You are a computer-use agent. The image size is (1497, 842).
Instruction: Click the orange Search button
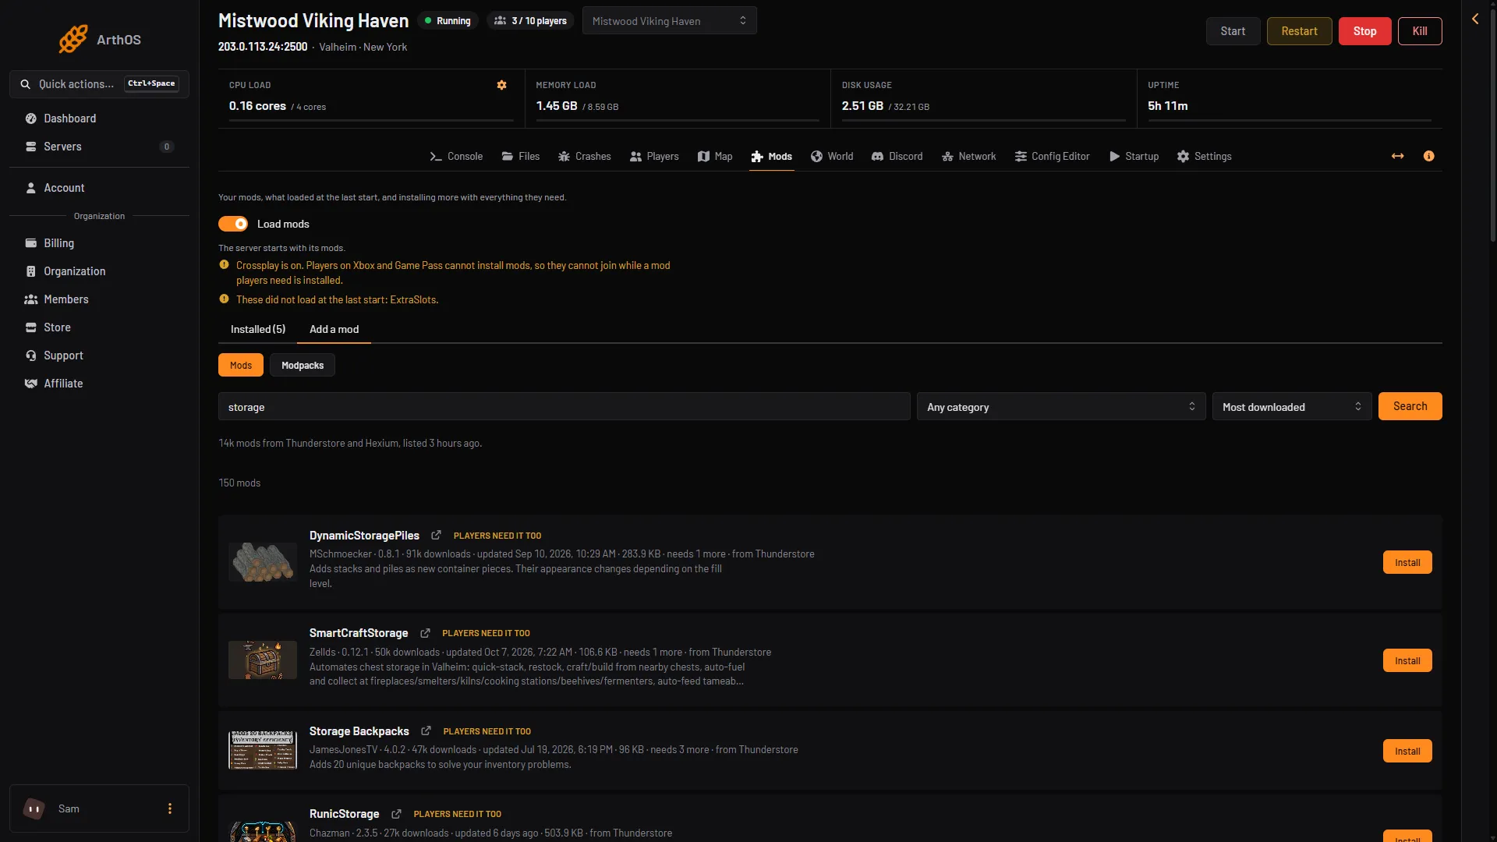click(1410, 406)
